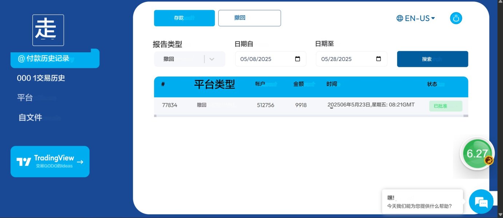Expand the 报告类型 dropdown chevron
The height and width of the screenshot is (218, 503).
212,59
